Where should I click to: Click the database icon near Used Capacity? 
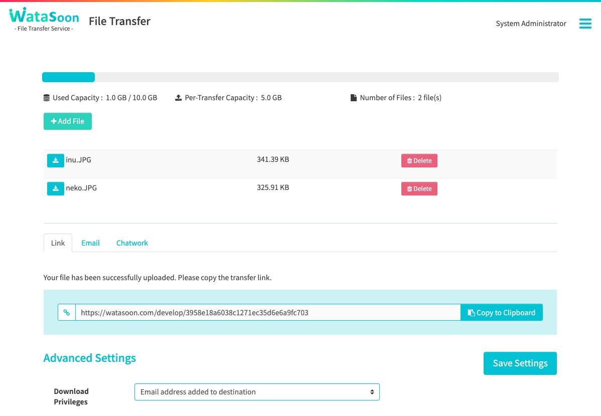coord(47,98)
